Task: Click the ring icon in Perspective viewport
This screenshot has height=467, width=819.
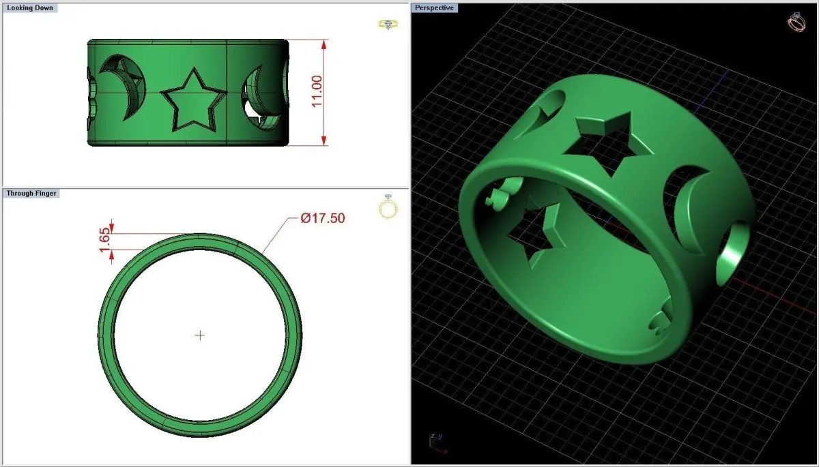Action: (x=796, y=22)
